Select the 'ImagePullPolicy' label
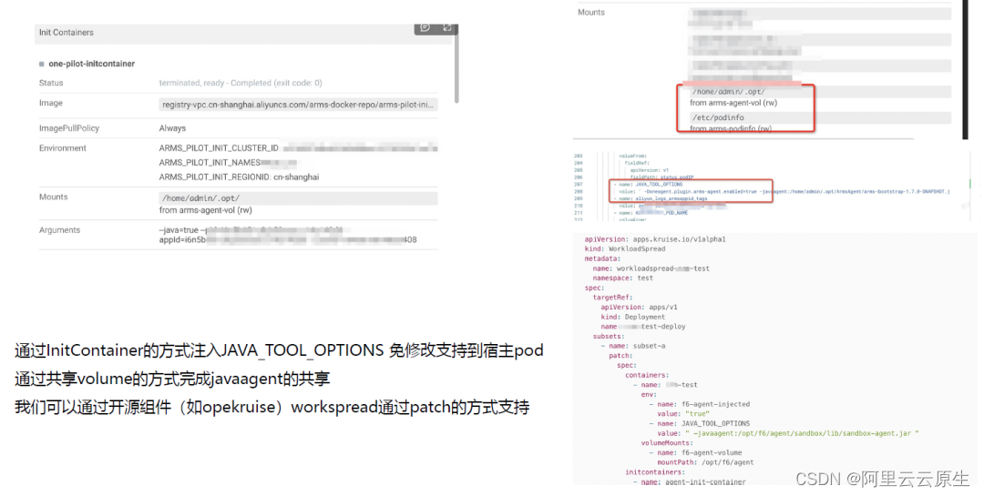The image size is (984, 496). coord(69,128)
